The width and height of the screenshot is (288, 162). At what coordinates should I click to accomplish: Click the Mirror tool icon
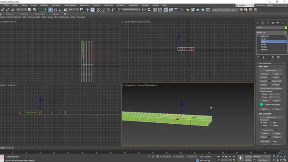(144, 10)
